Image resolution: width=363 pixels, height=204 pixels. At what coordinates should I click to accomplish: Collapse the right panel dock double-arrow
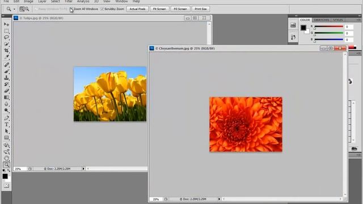coord(359,16)
